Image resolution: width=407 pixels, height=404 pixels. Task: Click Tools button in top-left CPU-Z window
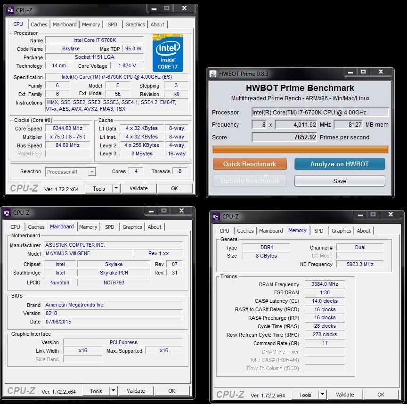click(x=99, y=189)
